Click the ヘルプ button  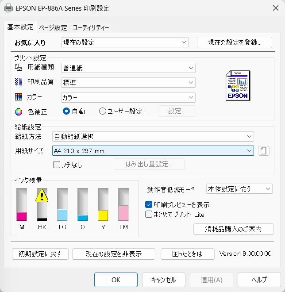259,280
